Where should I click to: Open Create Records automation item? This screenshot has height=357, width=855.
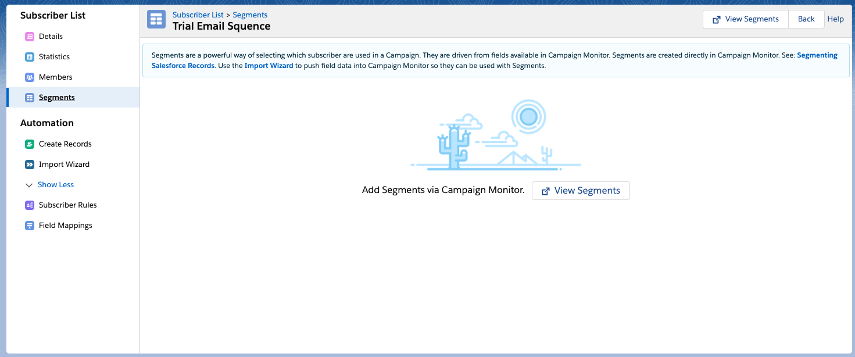point(65,144)
